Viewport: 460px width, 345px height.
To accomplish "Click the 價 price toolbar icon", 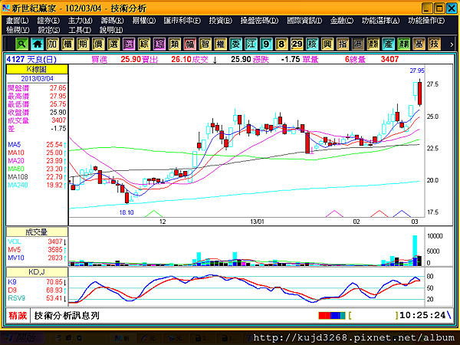I will coord(98,44).
